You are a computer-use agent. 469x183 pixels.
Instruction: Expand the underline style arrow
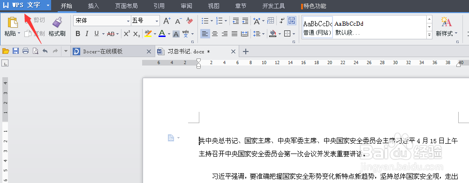[103, 34]
